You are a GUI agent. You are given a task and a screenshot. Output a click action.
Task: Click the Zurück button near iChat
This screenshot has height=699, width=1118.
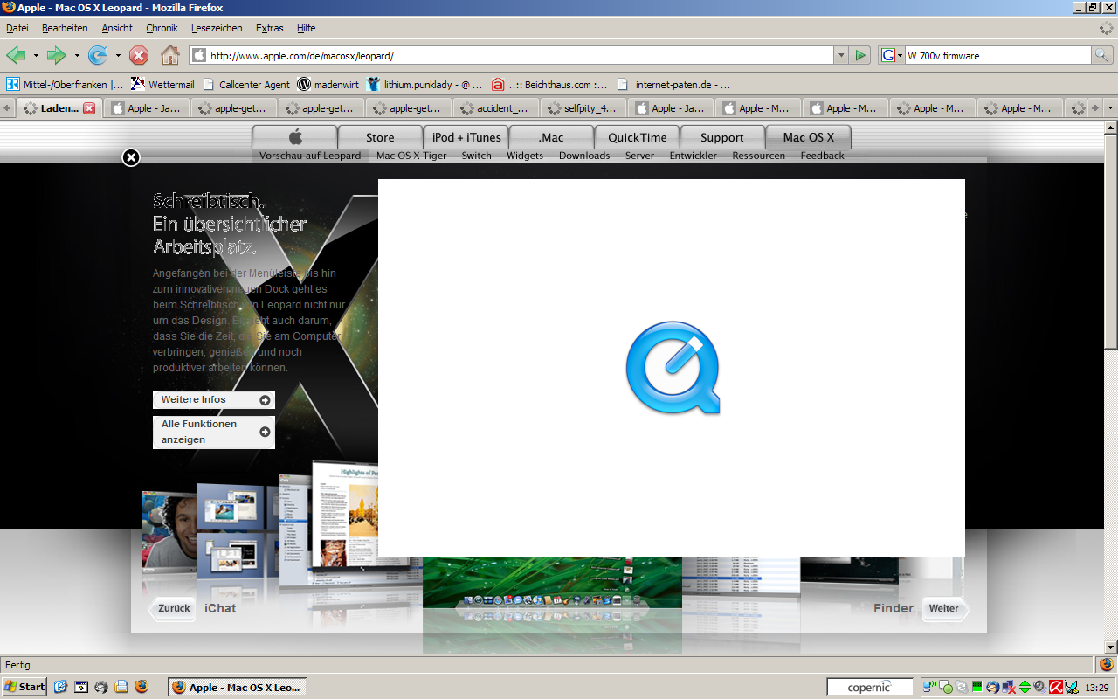[x=173, y=608]
